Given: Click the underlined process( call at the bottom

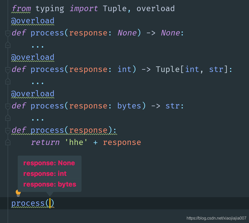Looking at the screenshot, I should pos(29,203).
